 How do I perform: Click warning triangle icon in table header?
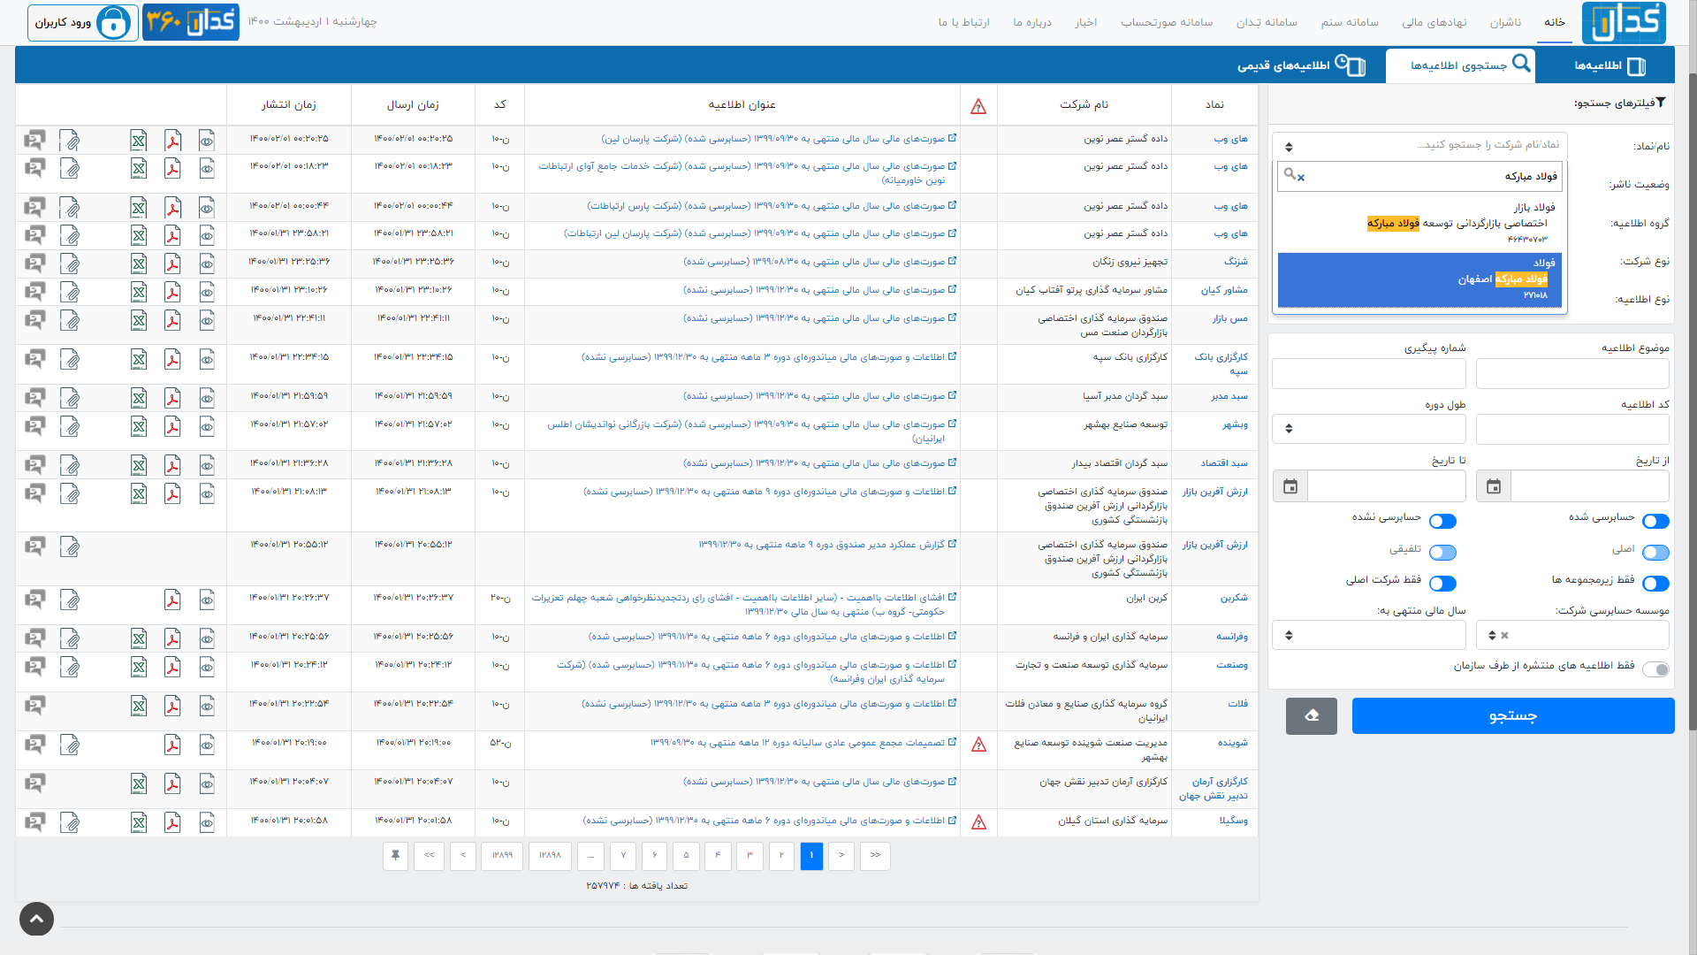(978, 106)
